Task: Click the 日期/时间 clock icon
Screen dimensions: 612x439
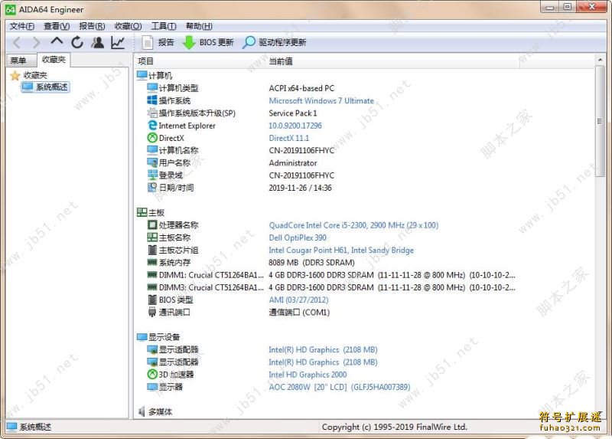Action: 152,188
